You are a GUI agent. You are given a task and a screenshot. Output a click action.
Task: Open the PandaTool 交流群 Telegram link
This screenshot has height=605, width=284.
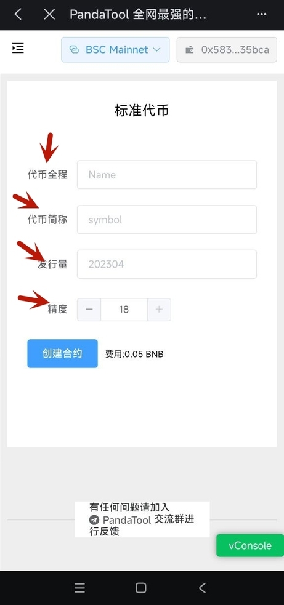pos(142,519)
